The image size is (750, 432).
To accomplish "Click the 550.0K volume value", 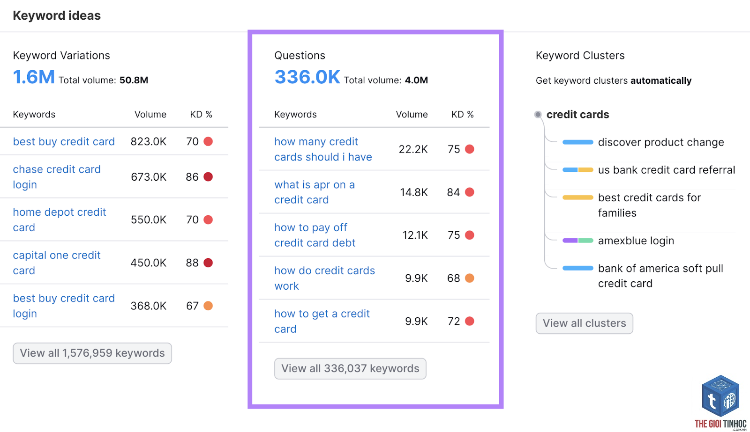I will (x=149, y=220).
